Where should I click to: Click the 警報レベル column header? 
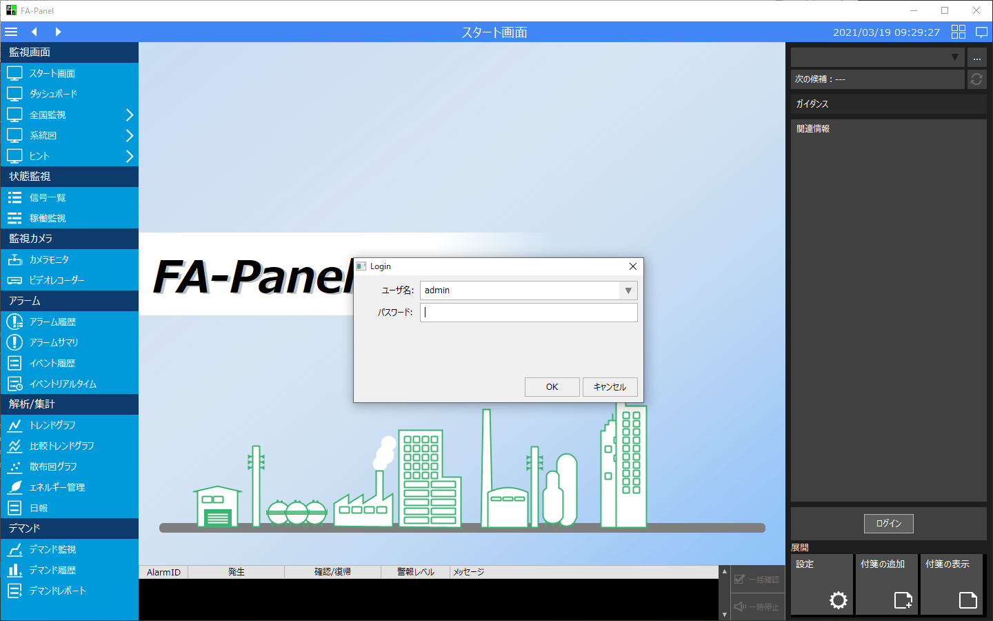pos(416,572)
